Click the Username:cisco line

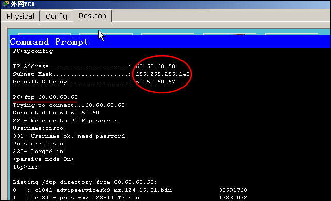tap(38, 128)
